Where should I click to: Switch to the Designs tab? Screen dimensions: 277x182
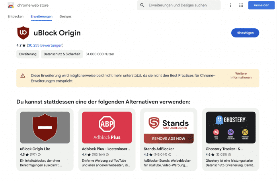click(x=66, y=16)
